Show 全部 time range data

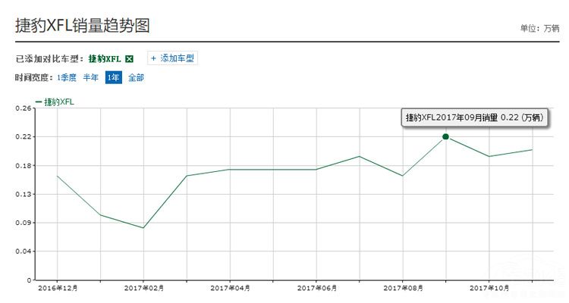pos(136,77)
